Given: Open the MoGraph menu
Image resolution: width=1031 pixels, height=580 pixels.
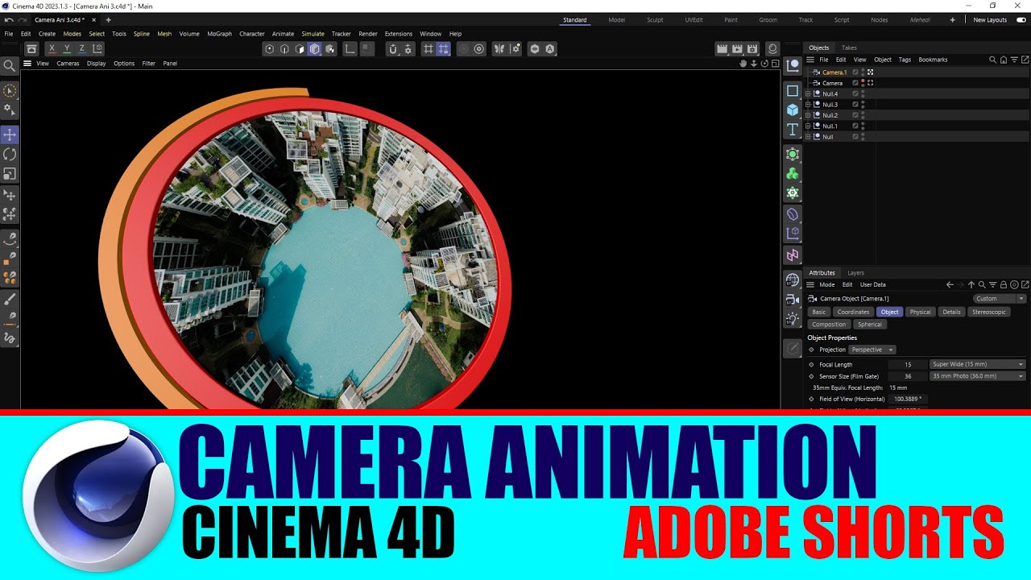Looking at the screenshot, I should click(219, 34).
